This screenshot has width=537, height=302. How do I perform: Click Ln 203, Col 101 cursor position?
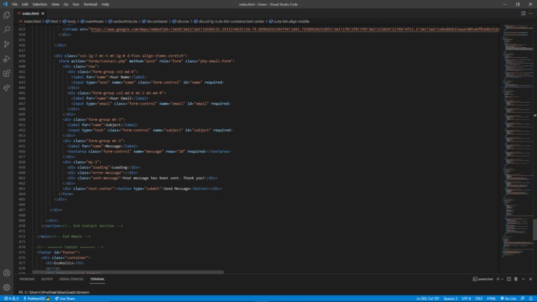(x=428, y=299)
